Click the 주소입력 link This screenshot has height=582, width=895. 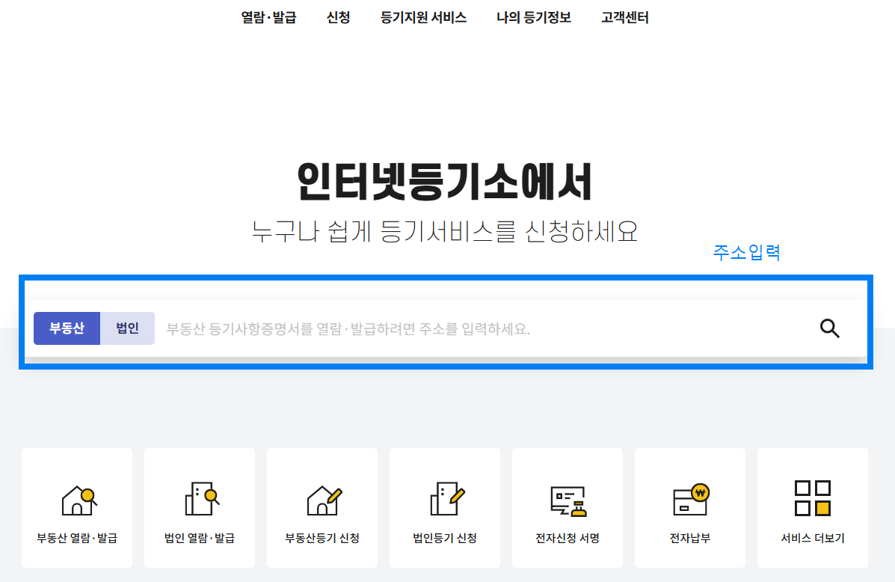pos(746,253)
